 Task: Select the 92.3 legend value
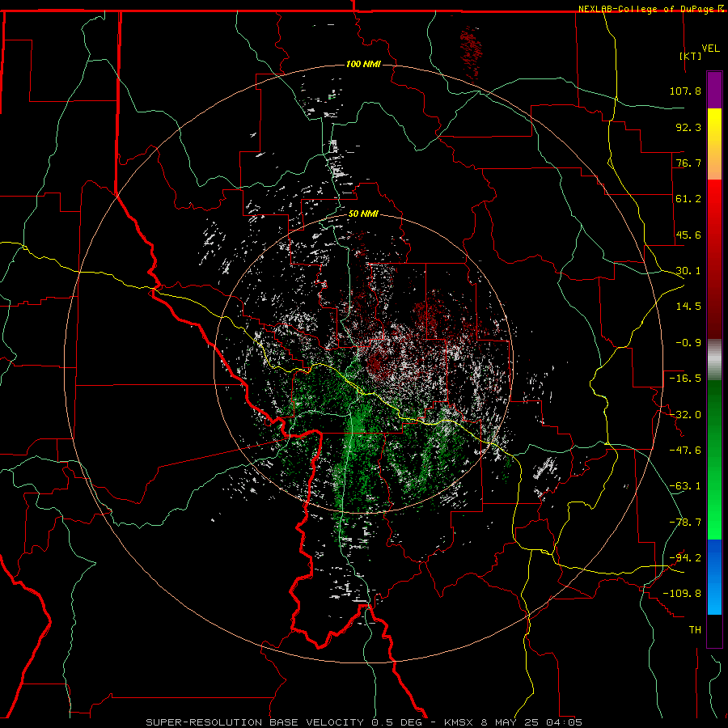point(688,127)
